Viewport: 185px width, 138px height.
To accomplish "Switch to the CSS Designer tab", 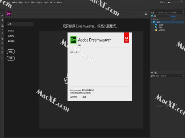I will tap(173, 13).
